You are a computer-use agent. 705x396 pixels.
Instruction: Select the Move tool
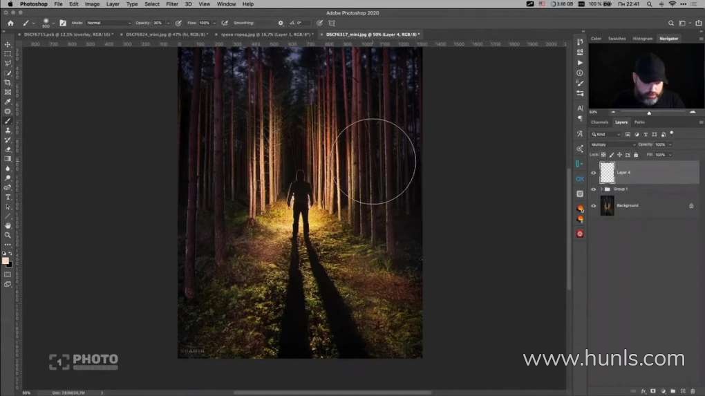8,44
